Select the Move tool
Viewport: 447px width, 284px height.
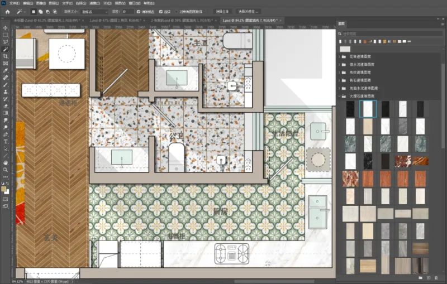(6, 28)
